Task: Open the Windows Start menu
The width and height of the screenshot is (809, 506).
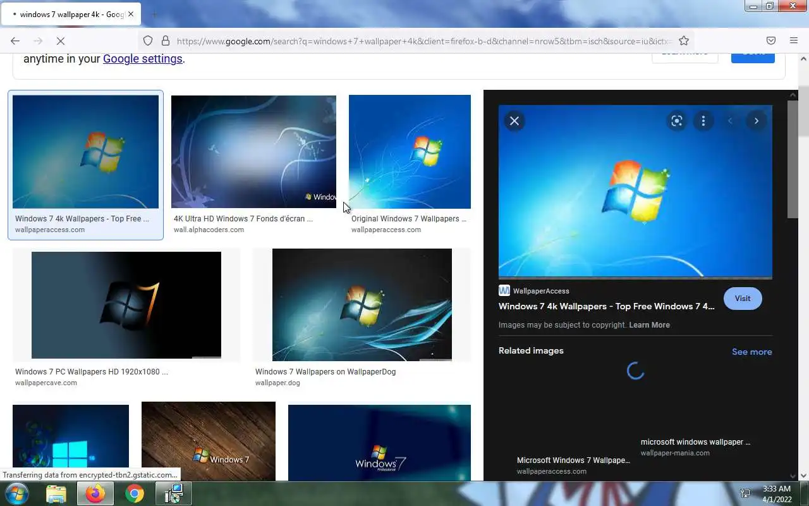Action: tap(17, 493)
